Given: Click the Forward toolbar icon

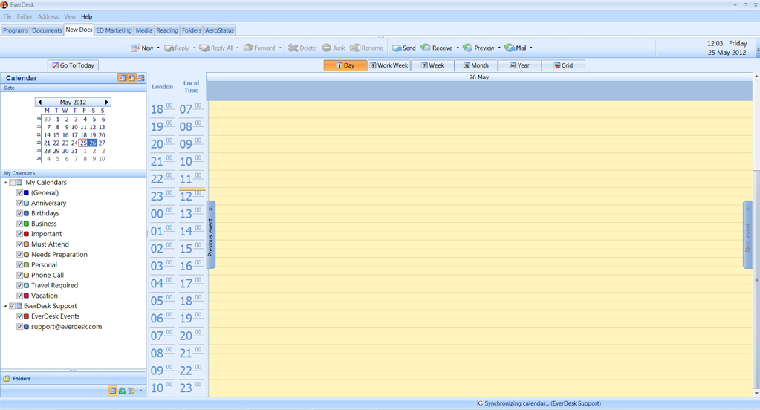Looking at the screenshot, I should (248, 48).
